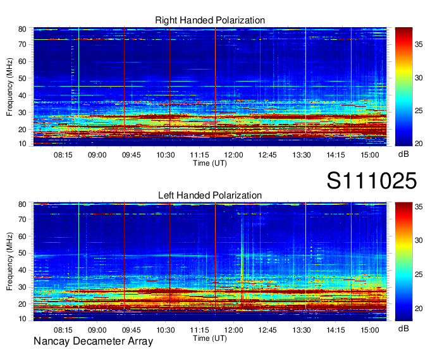Click the "15:00" tick on the left-handed plot

370,330
